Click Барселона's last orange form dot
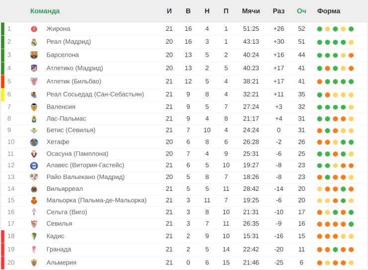Viewport: 368px width, 270px height. pos(351,55)
